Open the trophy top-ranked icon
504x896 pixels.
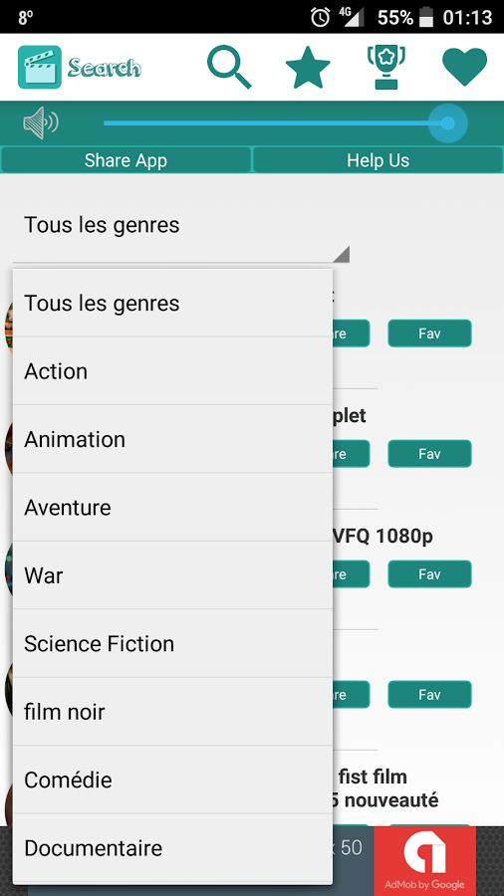[x=385, y=68]
